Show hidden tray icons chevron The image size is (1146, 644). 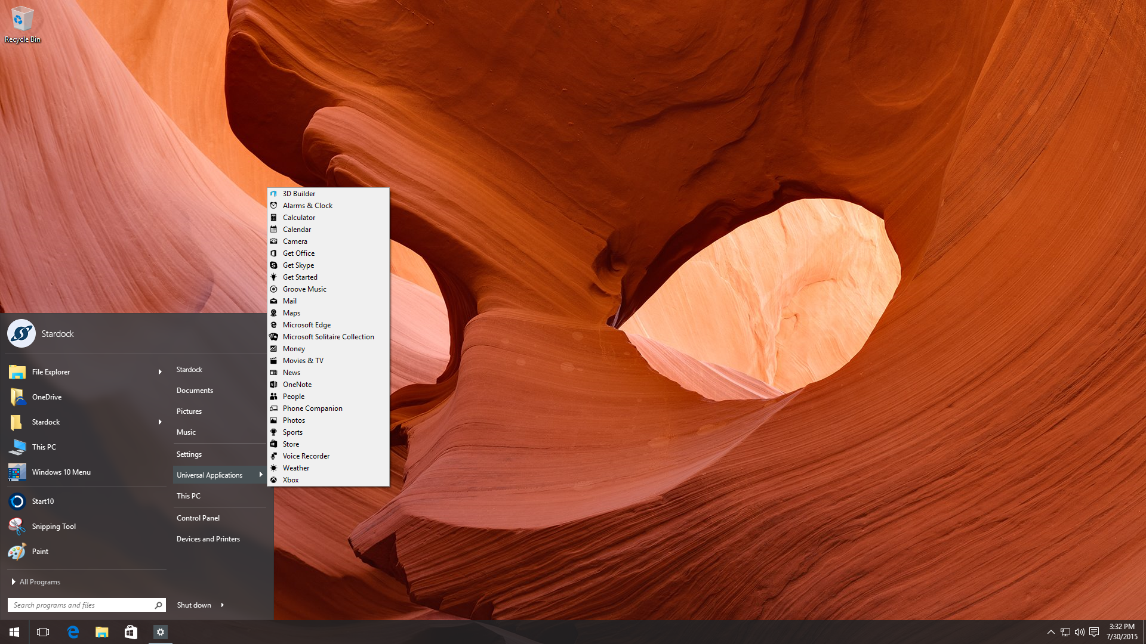pos(1050,632)
